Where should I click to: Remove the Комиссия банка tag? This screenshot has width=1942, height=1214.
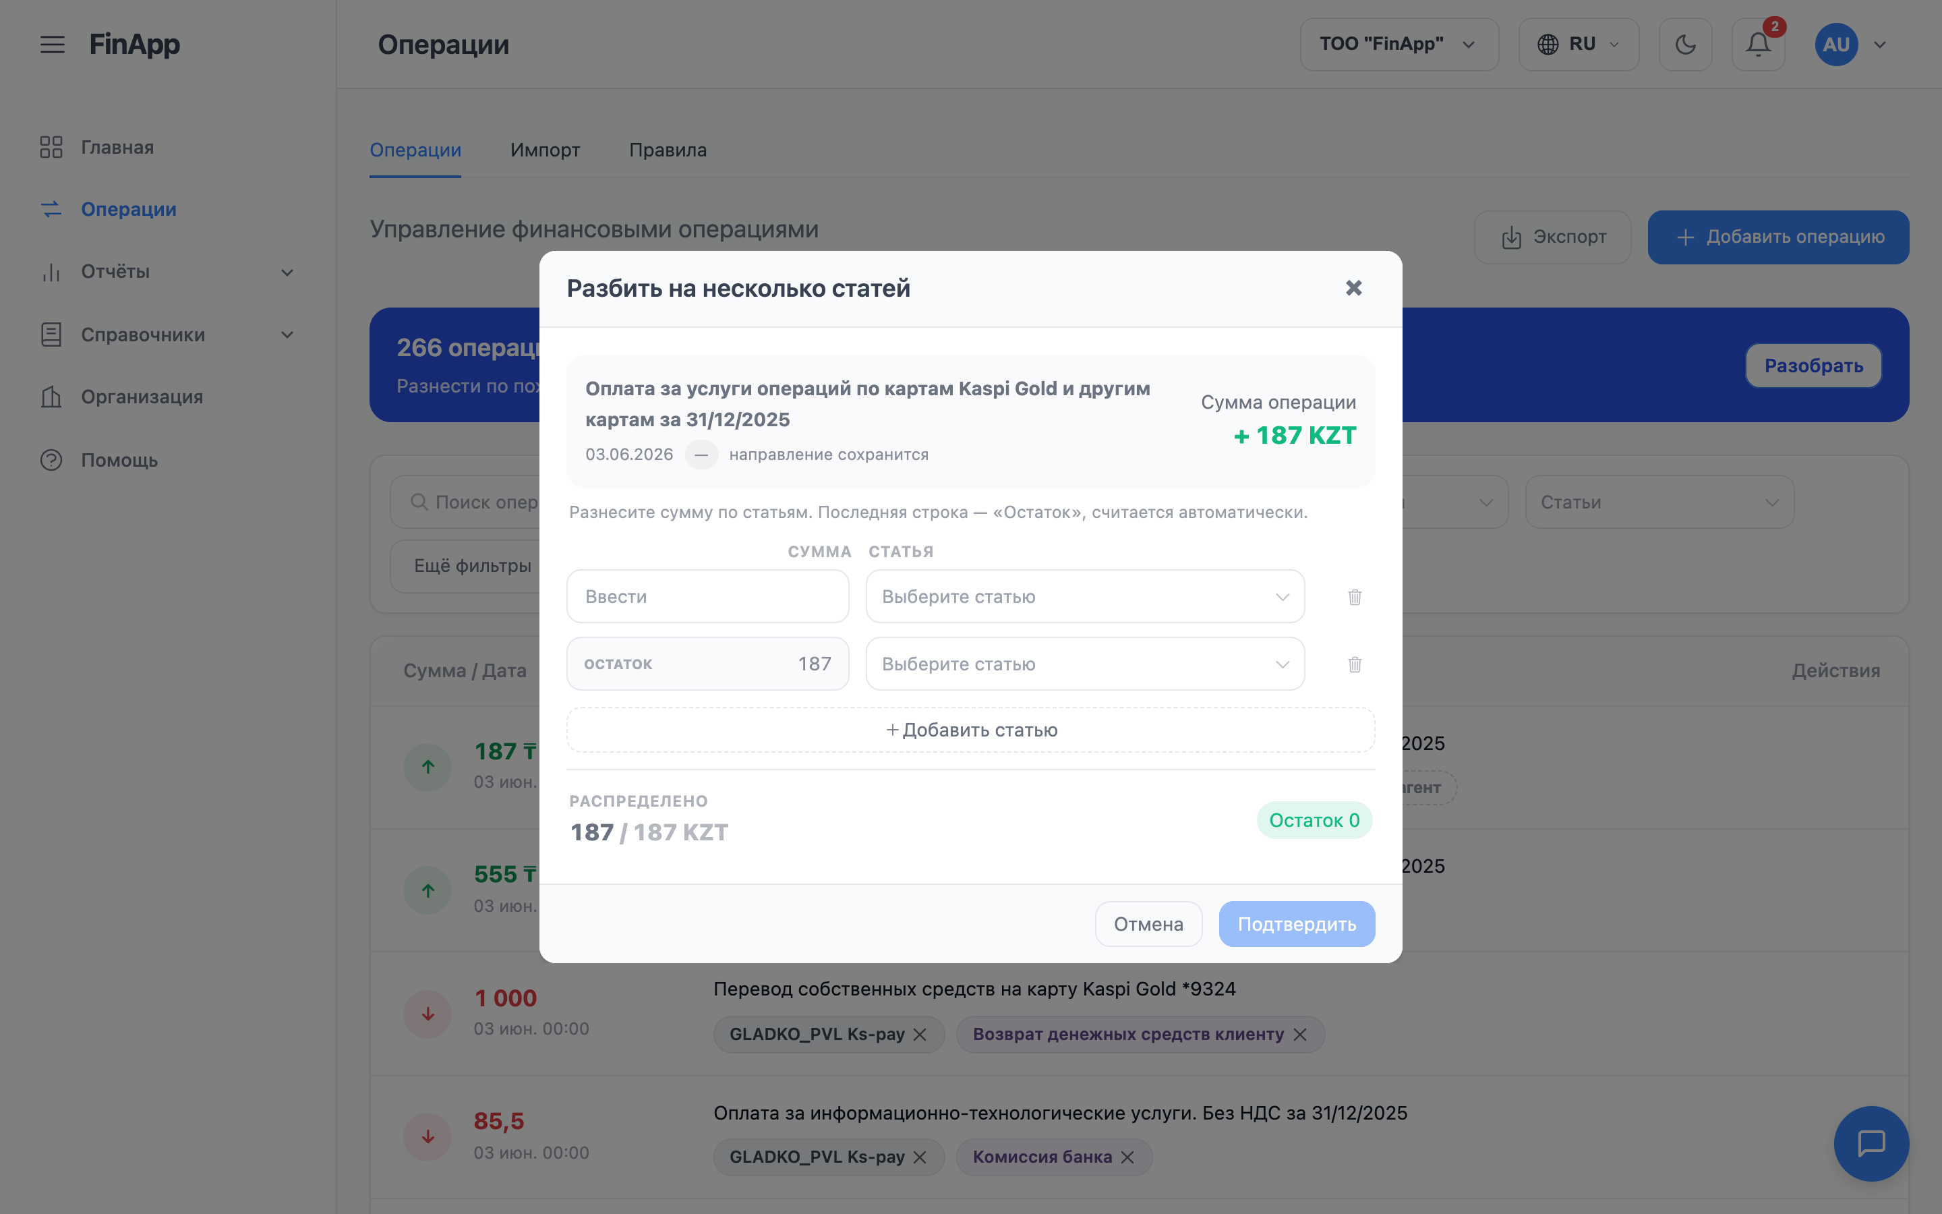point(1127,1157)
